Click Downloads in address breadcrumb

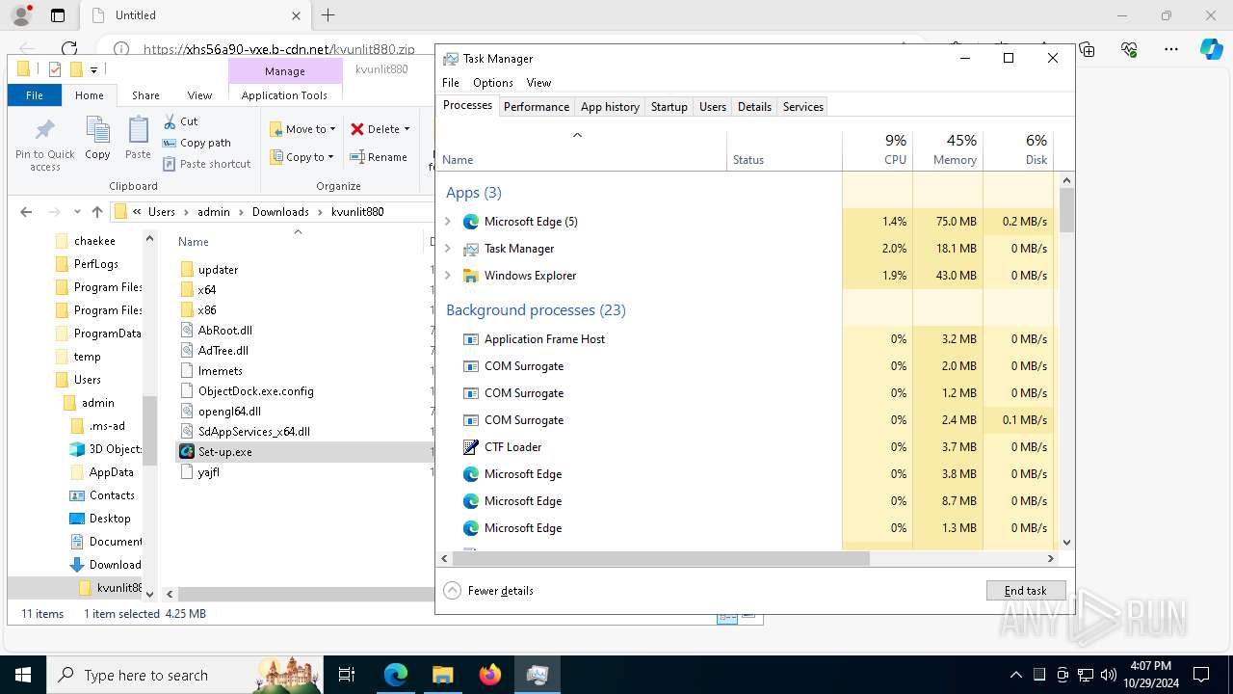(x=280, y=212)
